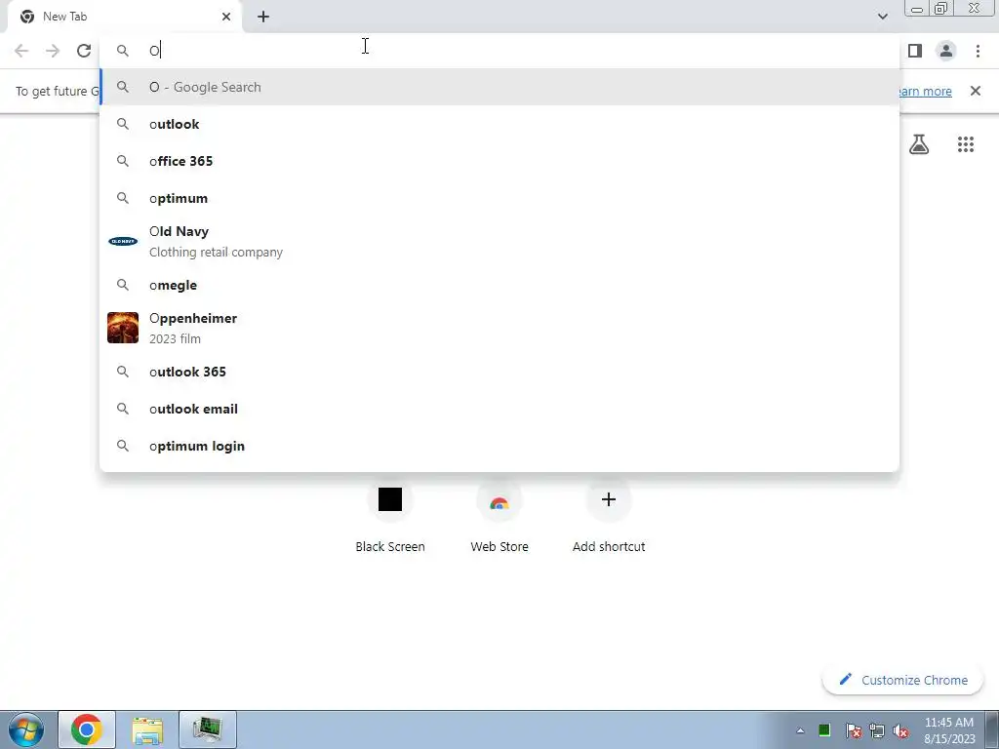Open the Google apps grid
Viewport: 999px width, 749px height.
[x=966, y=144]
